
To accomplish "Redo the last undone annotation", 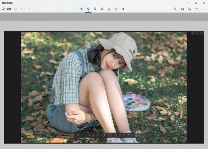I will click(x=29, y=9).
